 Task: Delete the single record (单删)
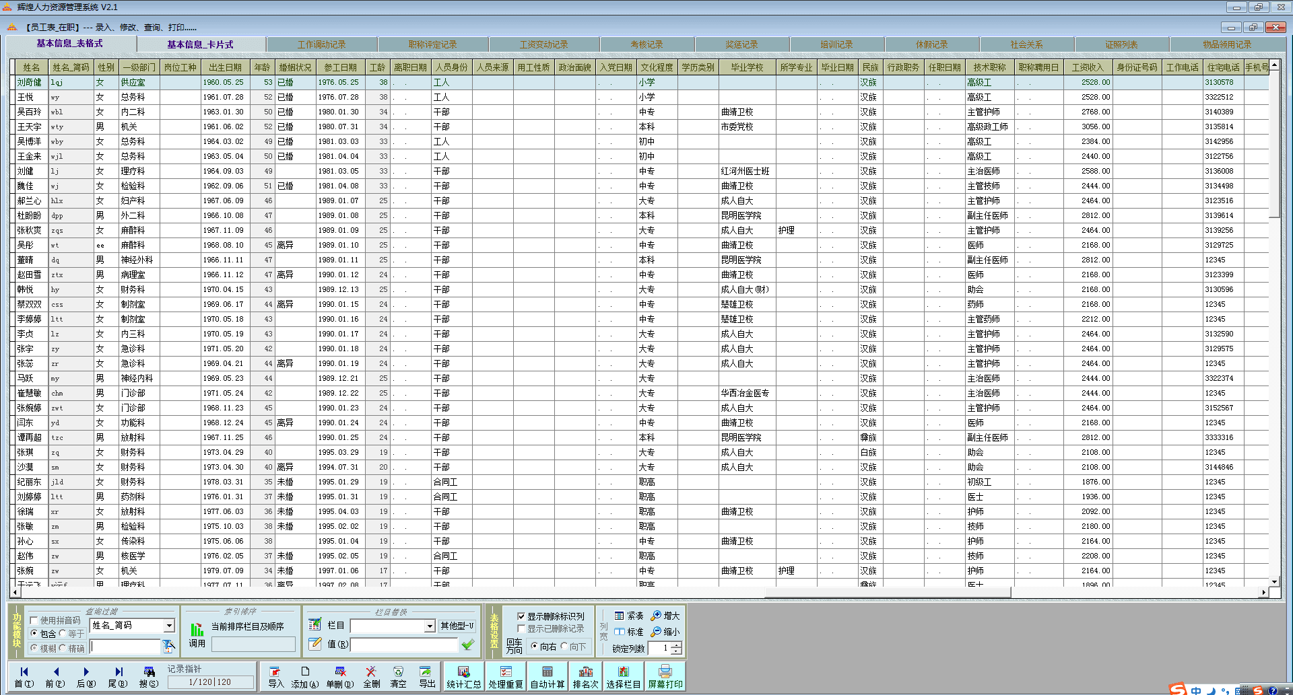339,676
